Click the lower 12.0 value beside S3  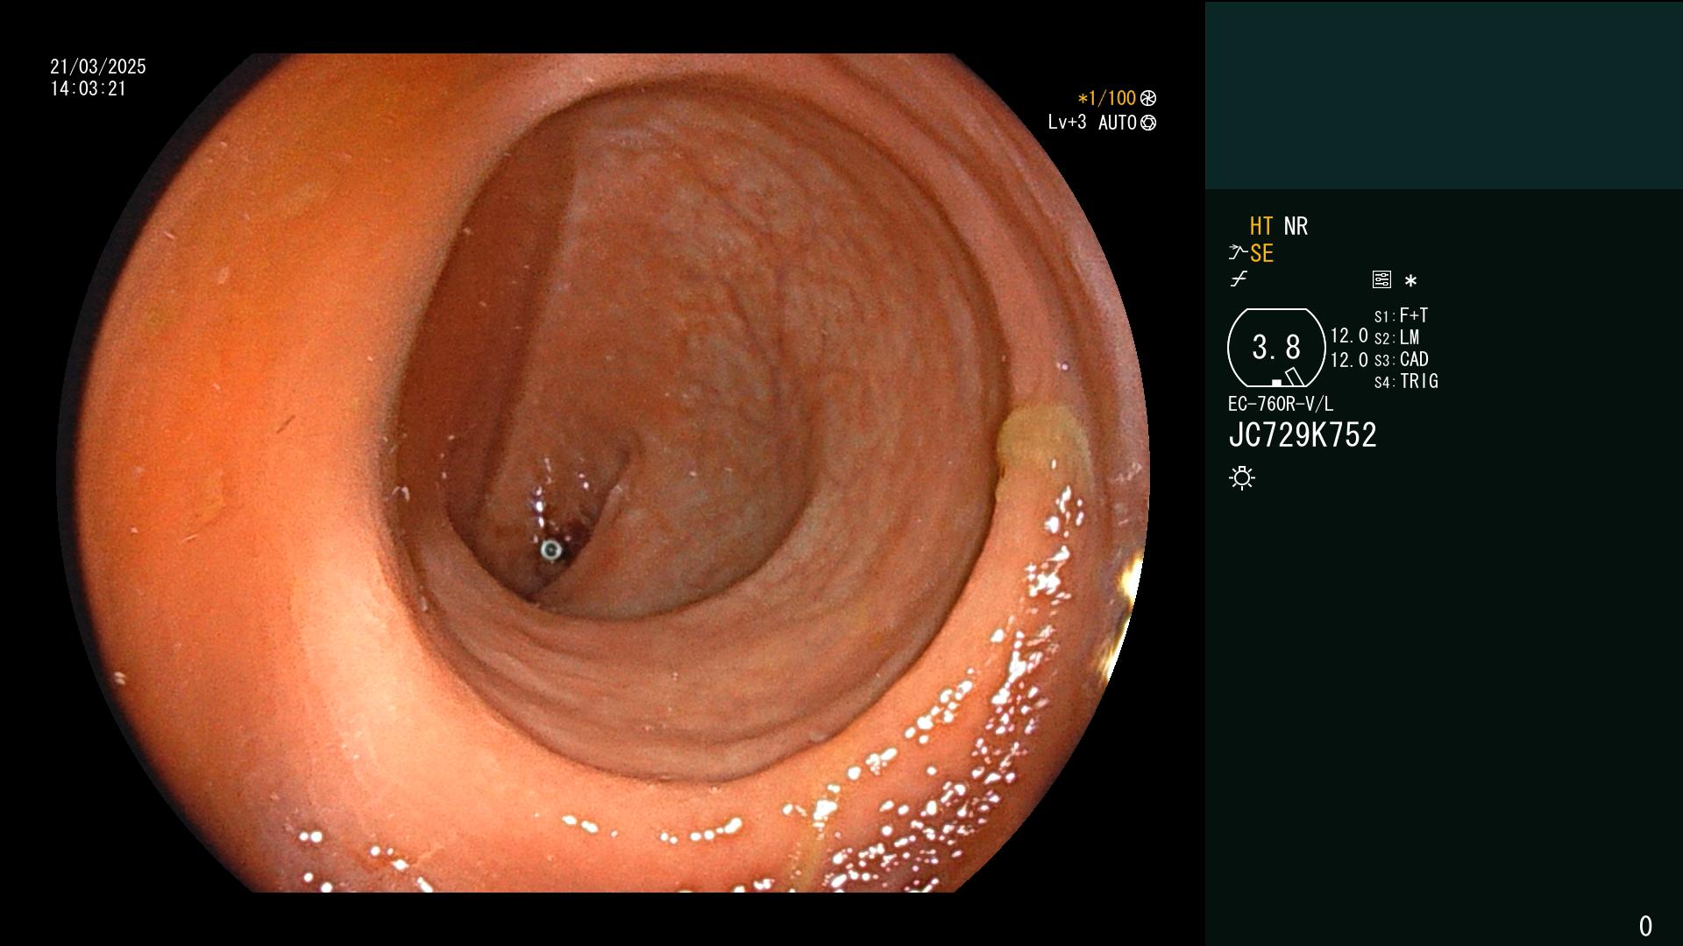(x=1349, y=360)
